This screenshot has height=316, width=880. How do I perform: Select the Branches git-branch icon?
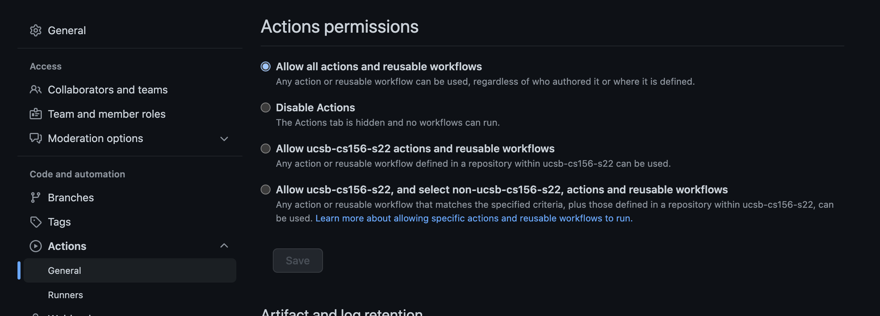(x=36, y=197)
